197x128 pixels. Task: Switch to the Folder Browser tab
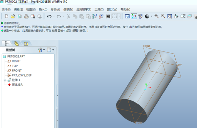(16, 44)
